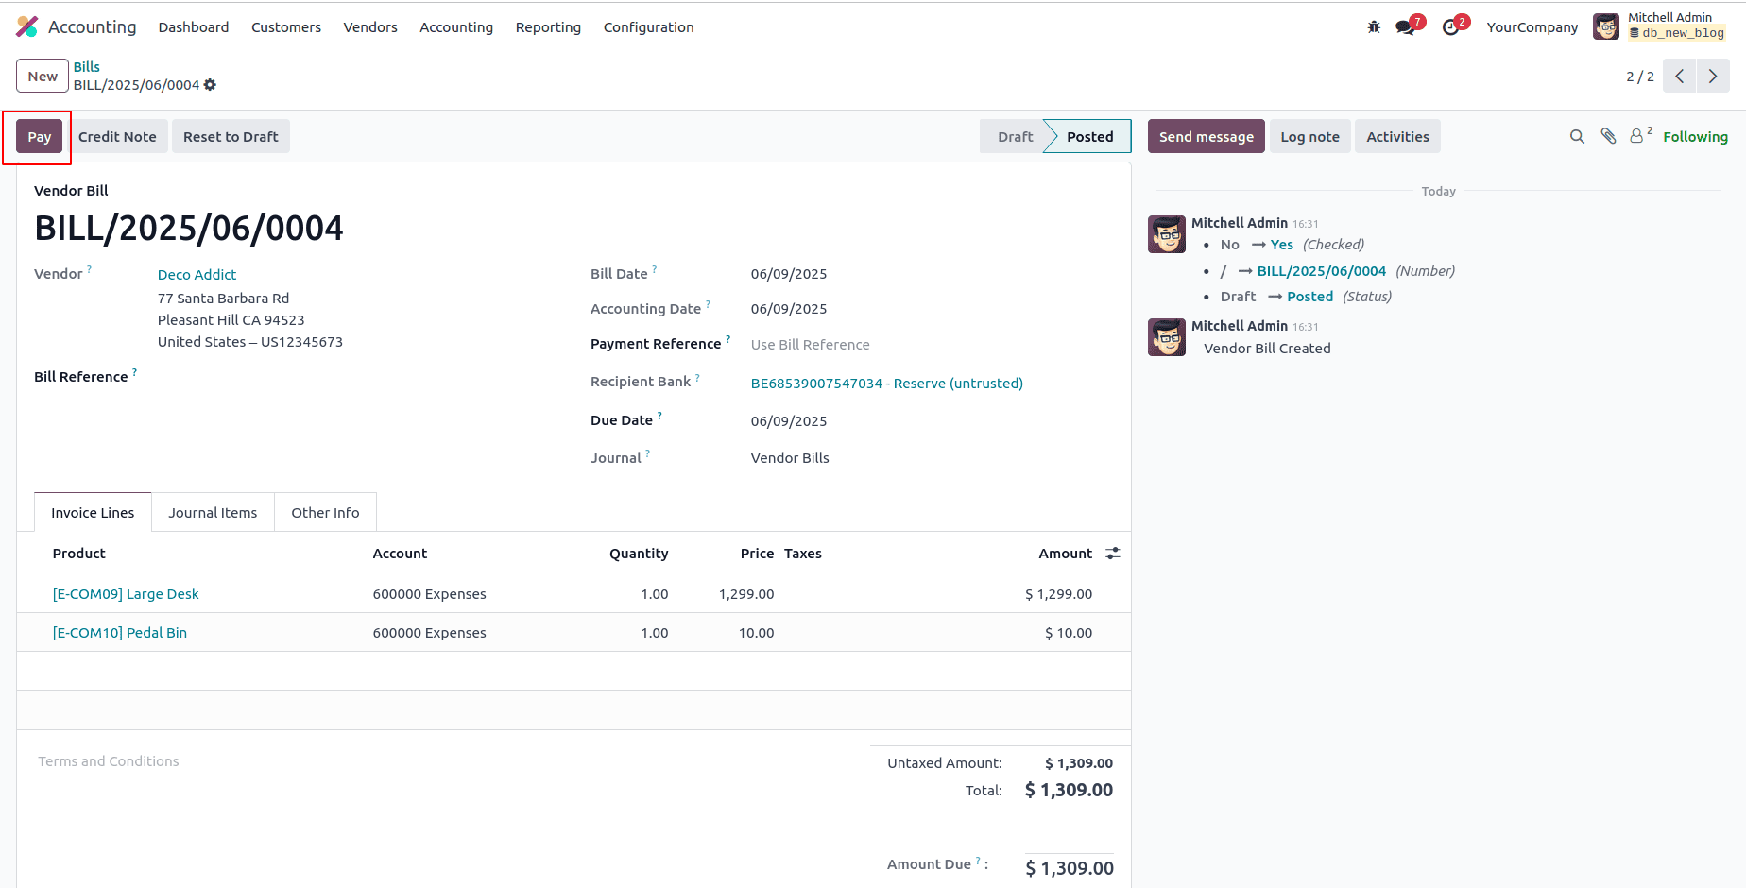Image resolution: width=1746 pixels, height=888 pixels.
Task: Open the Vendors menu
Action: pyautogui.click(x=370, y=27)
